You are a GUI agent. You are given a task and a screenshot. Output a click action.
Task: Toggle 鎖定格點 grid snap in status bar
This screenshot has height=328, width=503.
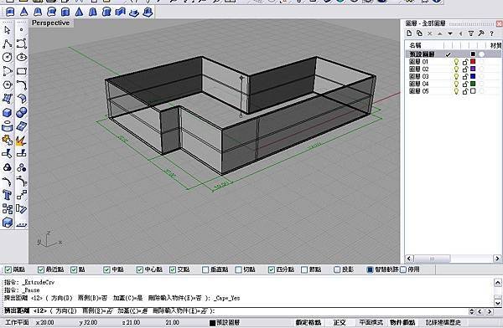(x=308, y=322)
